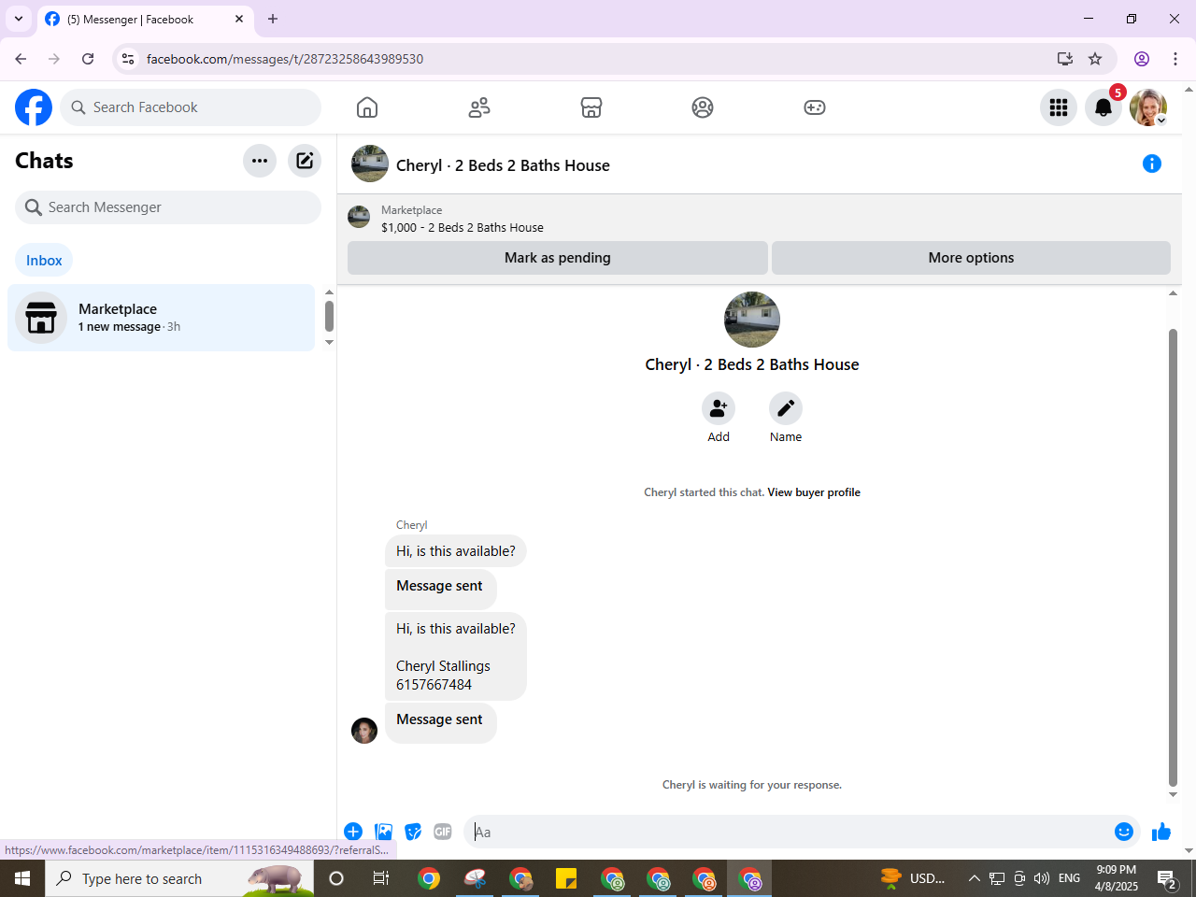Choose a GIF icon in composer
The height and width of the screenshot is (897, 1196).
tap(443, 832)
